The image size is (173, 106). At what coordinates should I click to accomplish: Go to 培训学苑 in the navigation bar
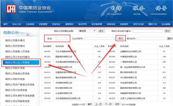click(82, 24)
